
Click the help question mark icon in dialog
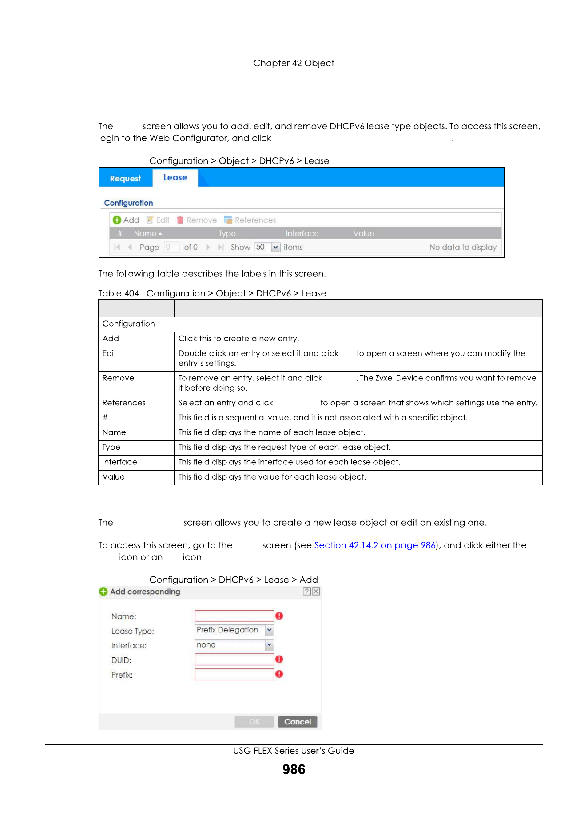307,592
